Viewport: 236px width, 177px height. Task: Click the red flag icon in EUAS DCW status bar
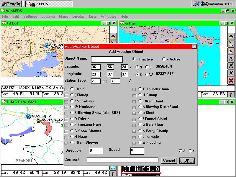pyautogui.click(x=113, y=173)
